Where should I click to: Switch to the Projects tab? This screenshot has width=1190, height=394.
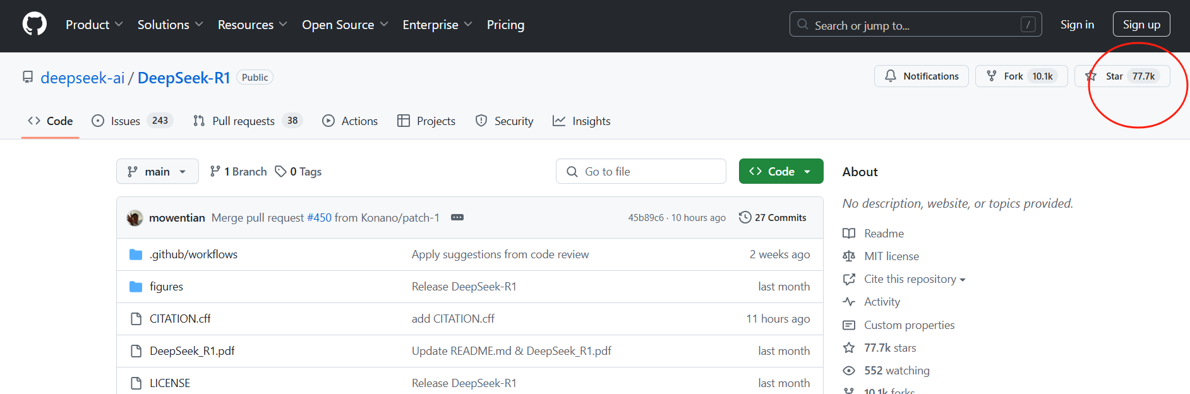coord(426,121)
